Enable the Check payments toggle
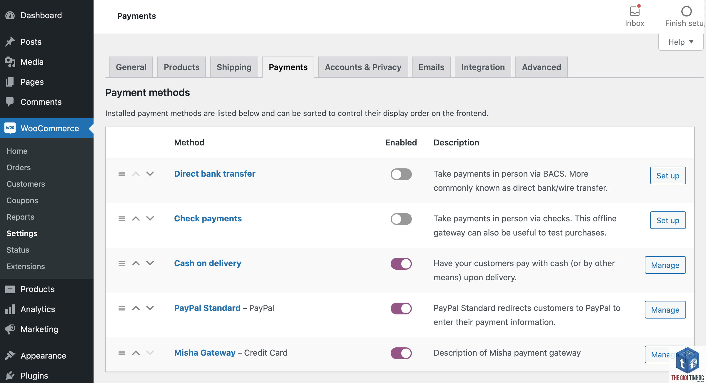Viewport: 706px width, 383px height. pyautogui.click(x=401, y=219)
